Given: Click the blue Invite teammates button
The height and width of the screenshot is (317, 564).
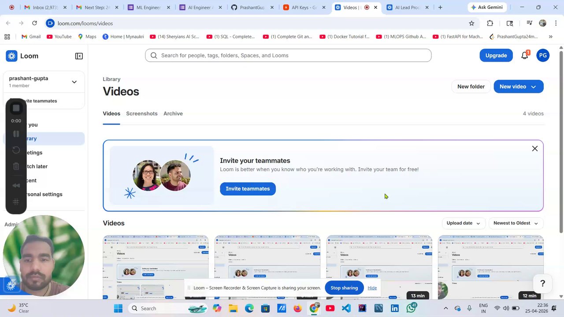Looking at the screenshot, I should click(x=248, y=189).
